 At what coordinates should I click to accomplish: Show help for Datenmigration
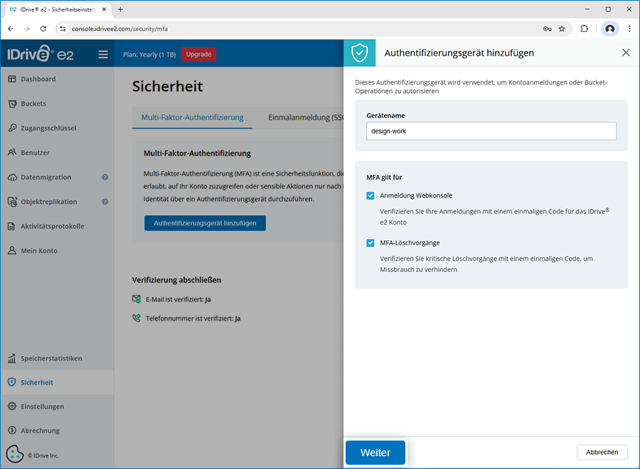105,177
